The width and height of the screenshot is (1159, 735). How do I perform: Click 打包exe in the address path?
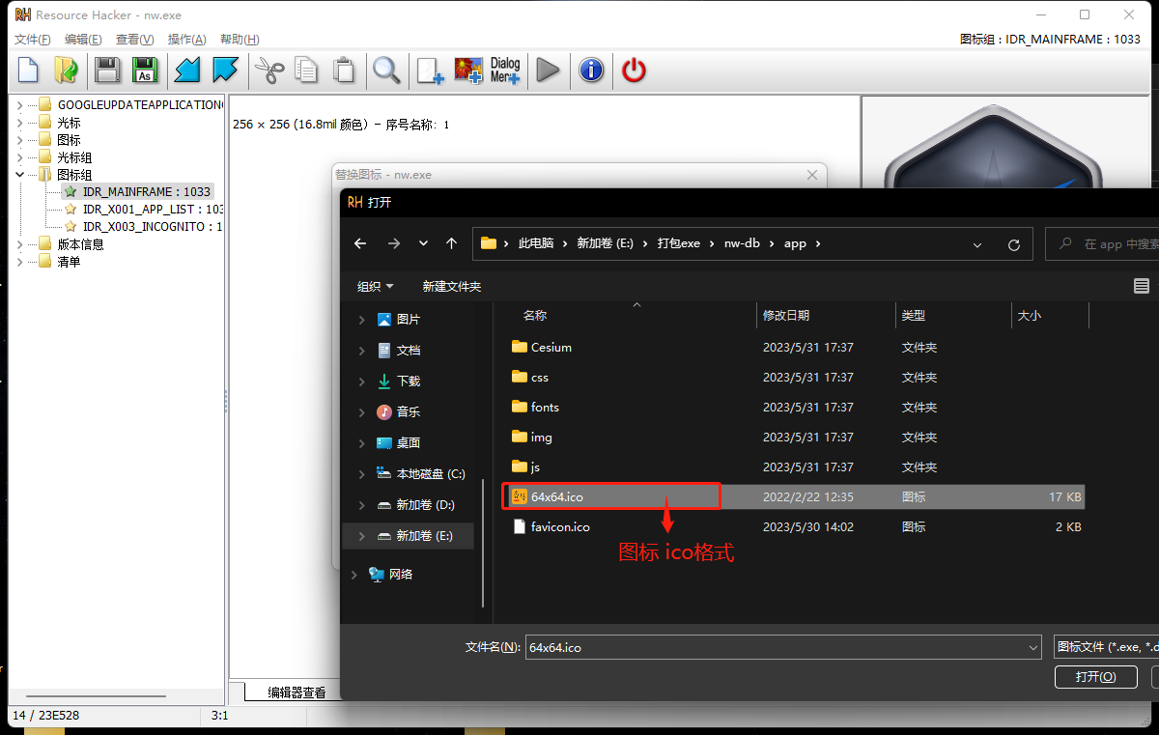coord(679,243)
